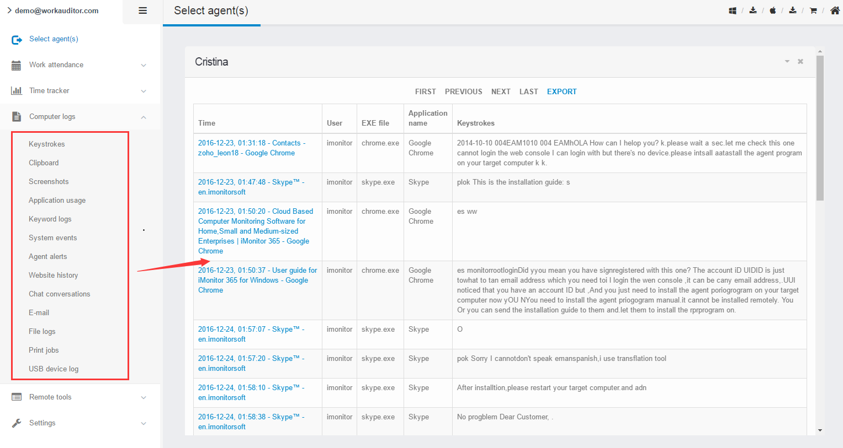Open the Screenshots log
Image resolution: width=843 pixels, height=448 pixels.
49,182
